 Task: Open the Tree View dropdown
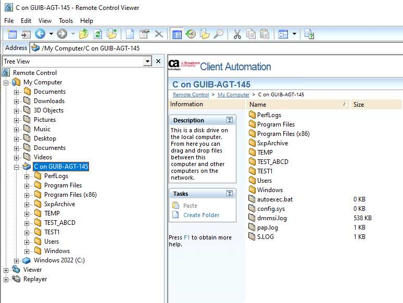tap(147, 61)
